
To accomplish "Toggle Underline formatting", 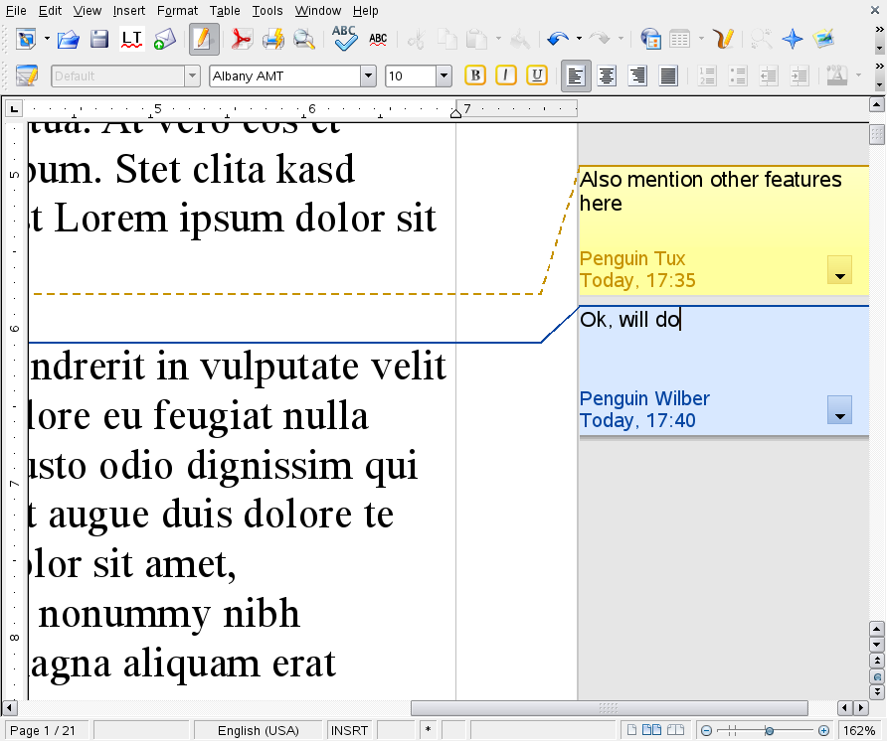I will pyautogui.click(x=537, y=75).
